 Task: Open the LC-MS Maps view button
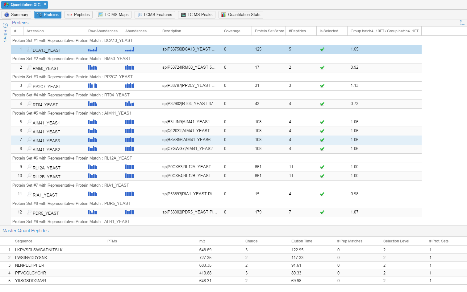pyautogui.click(x=114, y=15)
